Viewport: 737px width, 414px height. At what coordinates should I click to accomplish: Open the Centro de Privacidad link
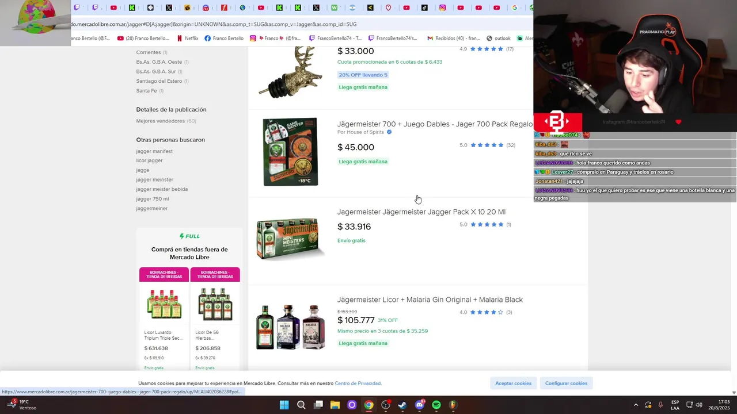358,384
